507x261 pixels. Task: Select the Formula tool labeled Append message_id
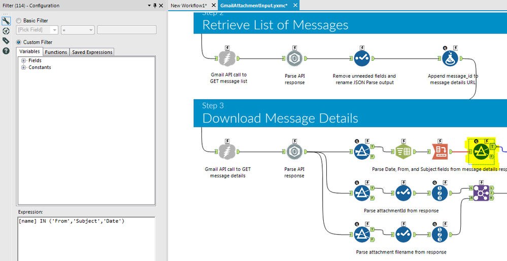(x=450, y=58)
